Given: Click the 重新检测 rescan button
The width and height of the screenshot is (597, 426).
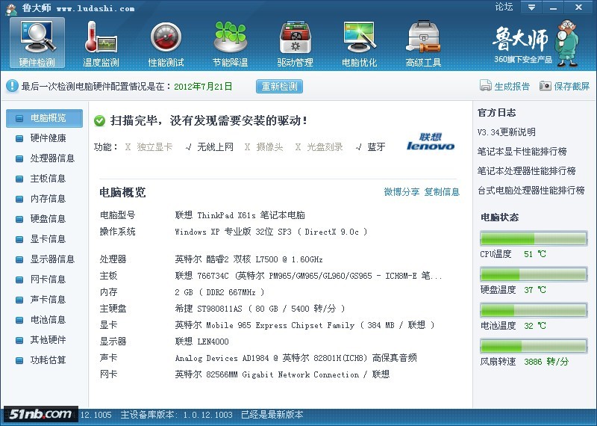Looking at the screenshot, I should click(280, 87).
